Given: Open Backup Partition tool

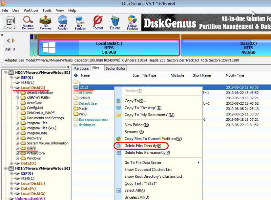Looking at the screenshot, I should click(132, 23).
